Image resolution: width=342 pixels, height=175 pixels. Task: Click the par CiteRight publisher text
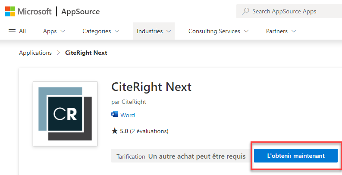(129, 102)
